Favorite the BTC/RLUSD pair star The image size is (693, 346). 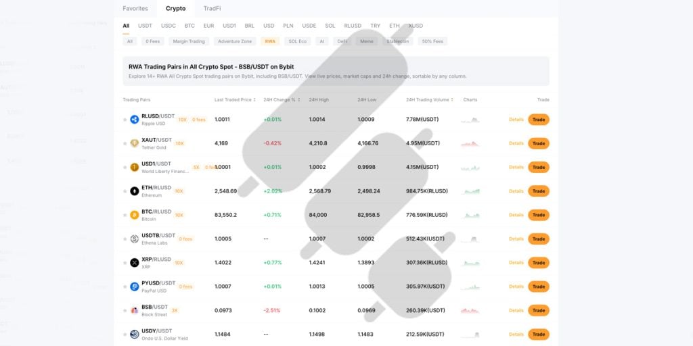click(x=125, y=215)
